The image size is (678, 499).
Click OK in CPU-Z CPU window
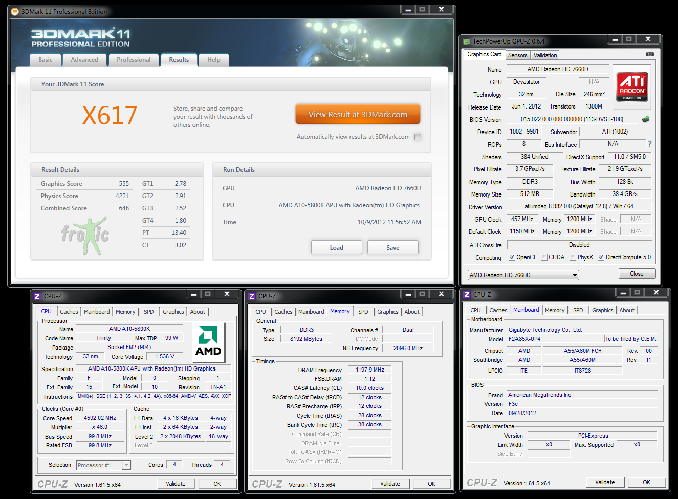(217, 484)
